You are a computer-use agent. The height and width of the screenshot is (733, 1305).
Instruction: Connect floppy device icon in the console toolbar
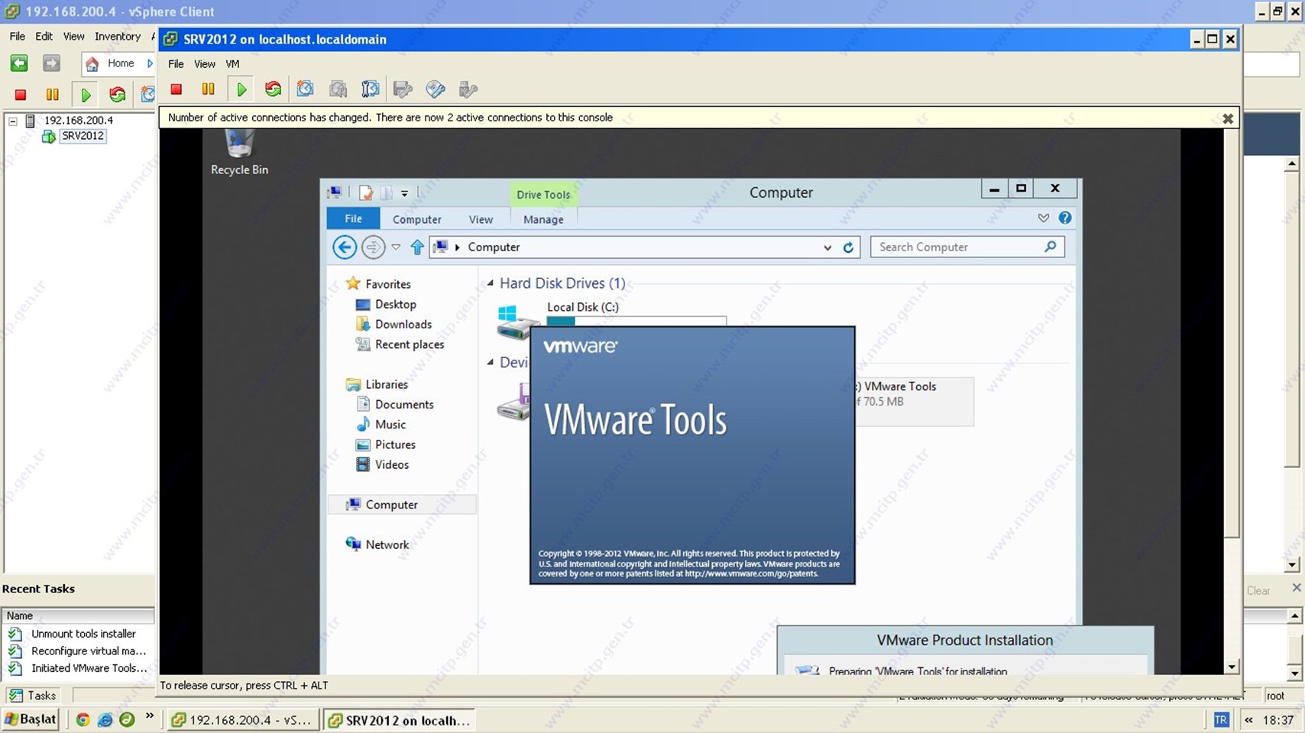[x=403, y=89]
